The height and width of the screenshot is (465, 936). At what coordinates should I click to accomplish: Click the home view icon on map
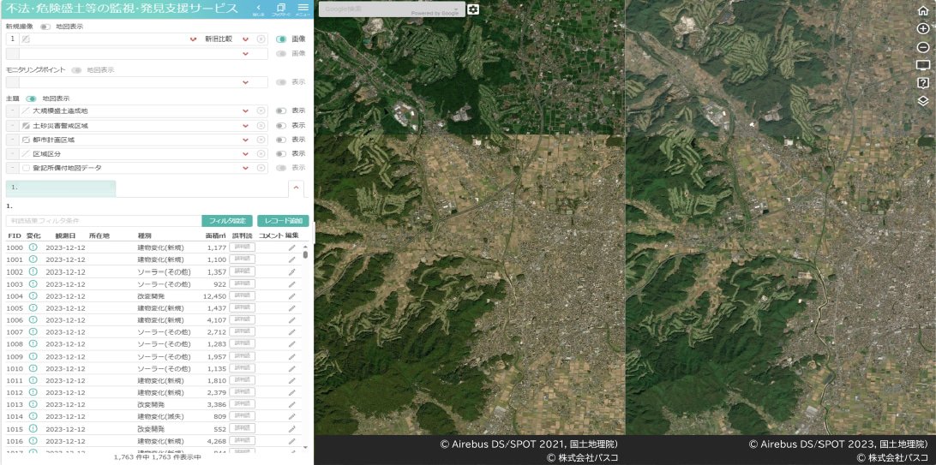click(923, 11)
